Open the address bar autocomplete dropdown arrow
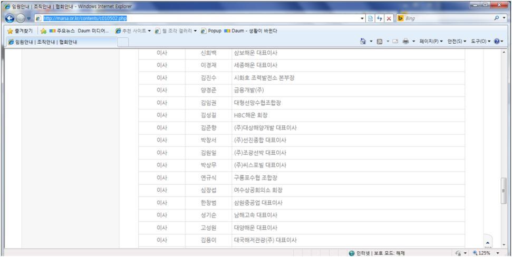Viewport: 512px width, 257px height. (362, 18)
